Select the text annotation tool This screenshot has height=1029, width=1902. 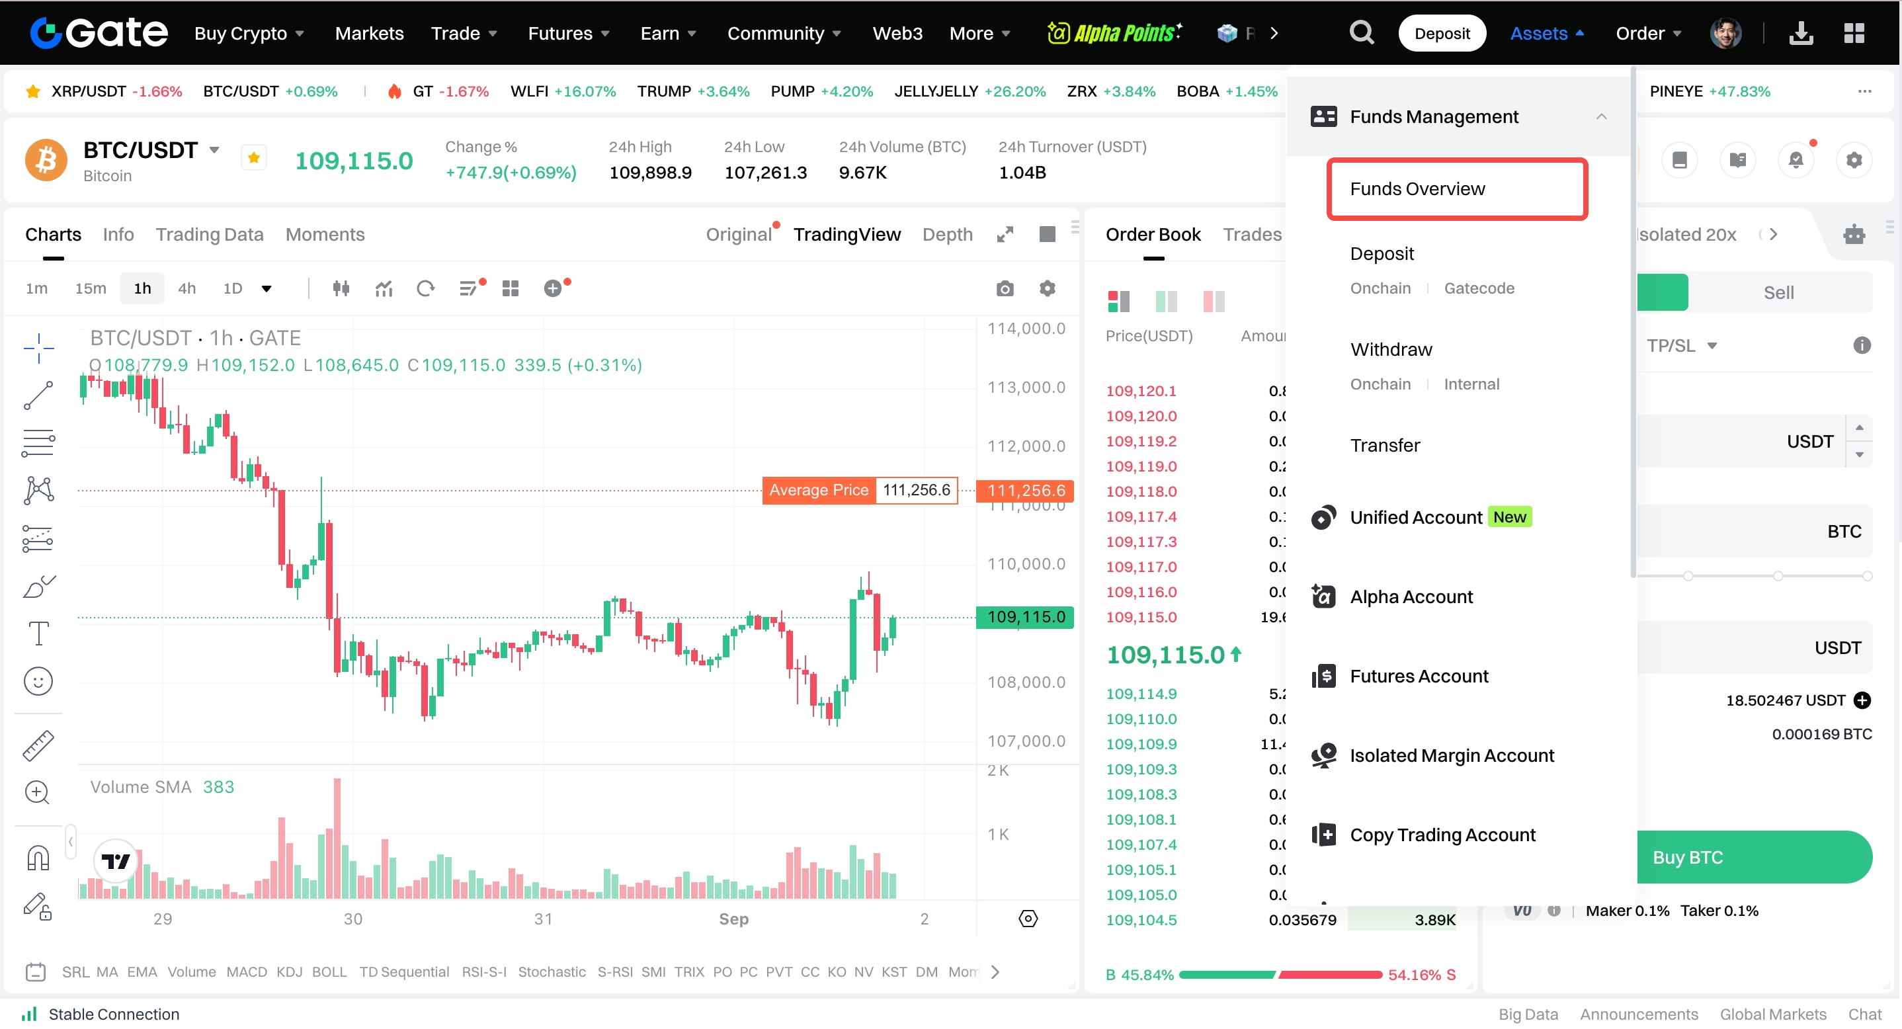point(38,634)
